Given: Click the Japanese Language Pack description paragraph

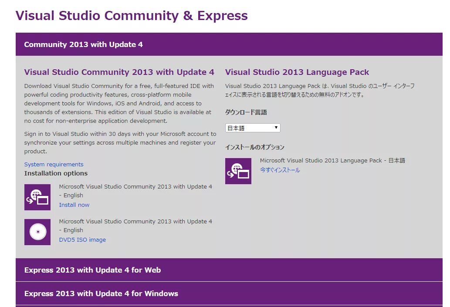Looking at the screenshot, I should tap(320, 91).
